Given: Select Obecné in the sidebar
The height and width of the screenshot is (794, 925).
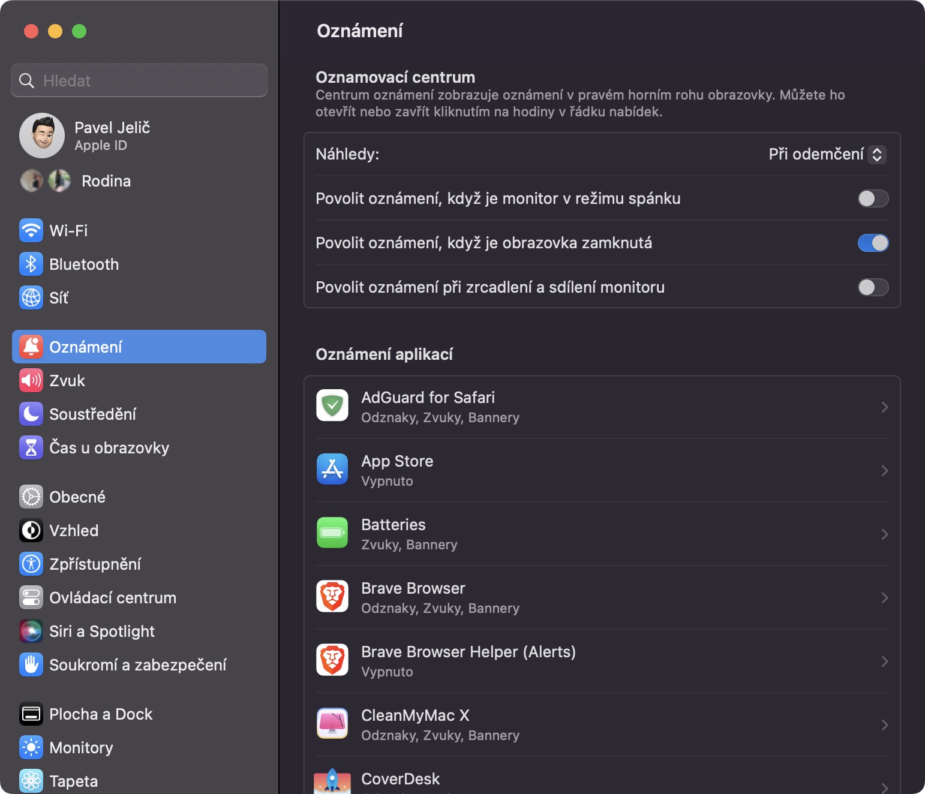Looking at the screenshot, I should pos(77,497).
